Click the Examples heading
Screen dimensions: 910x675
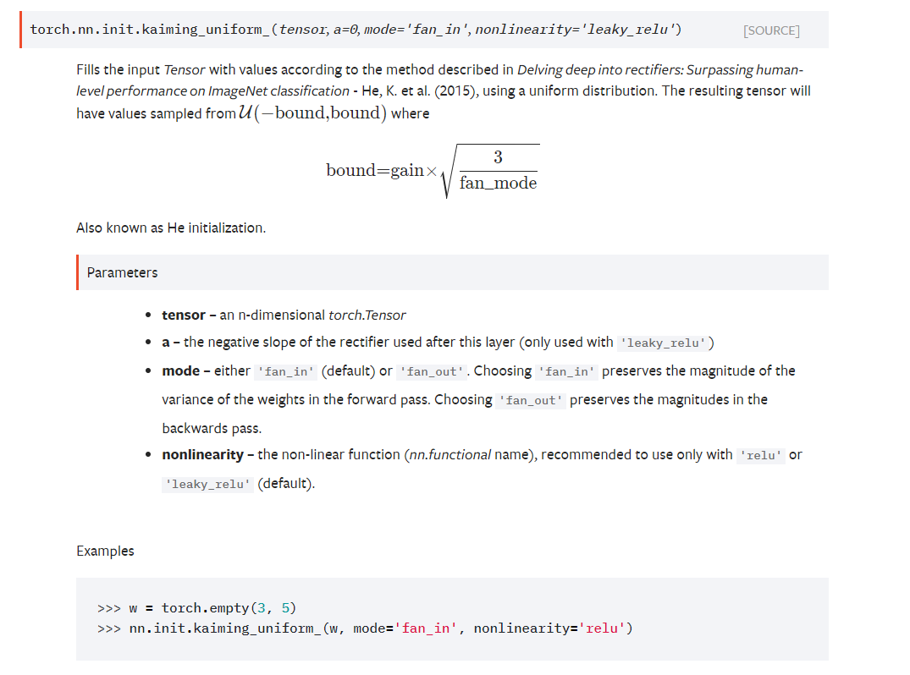105,551
